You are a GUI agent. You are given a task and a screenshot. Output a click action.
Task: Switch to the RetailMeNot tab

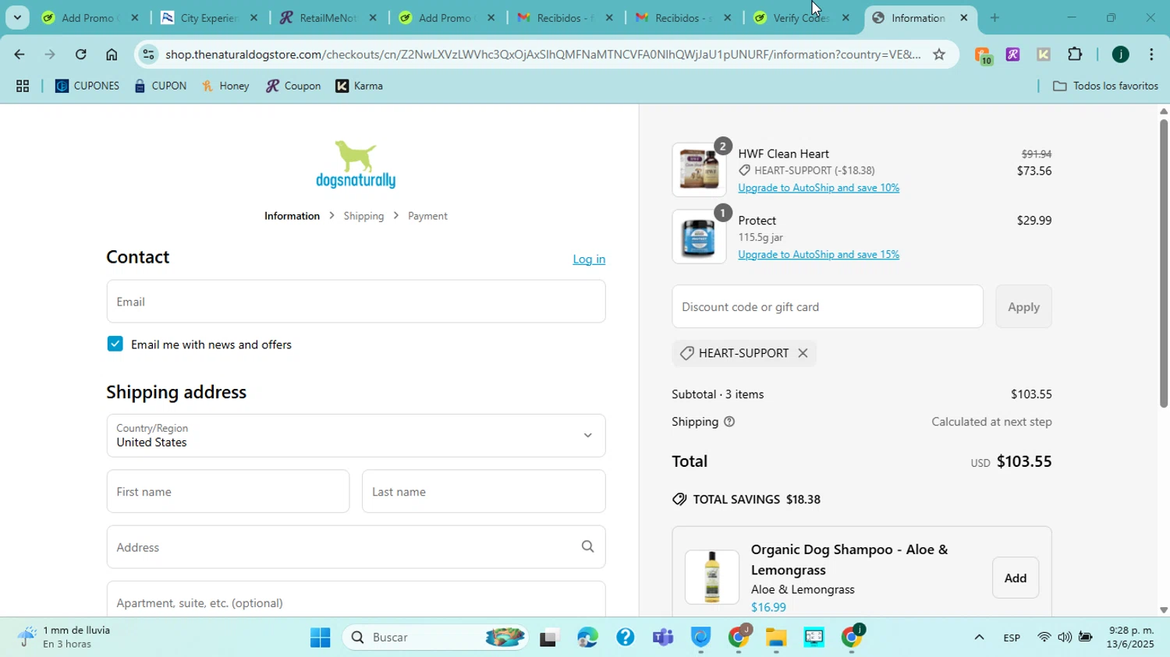click(x=328, y=17)
